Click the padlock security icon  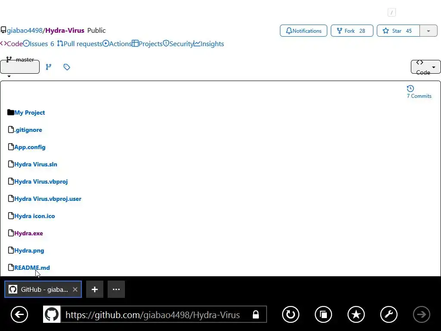click(256, 314)
